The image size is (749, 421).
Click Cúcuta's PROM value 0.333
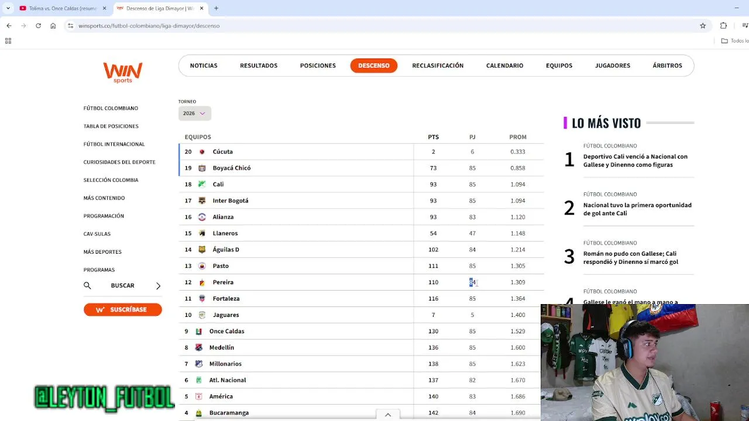coord(518,152)
